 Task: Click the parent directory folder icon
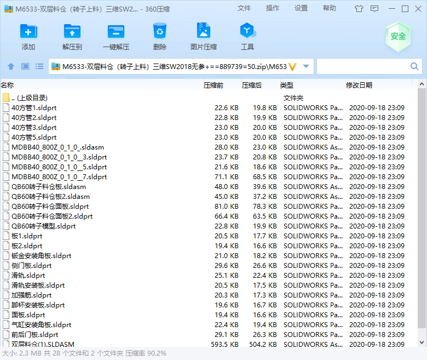[x=6, y=98]
